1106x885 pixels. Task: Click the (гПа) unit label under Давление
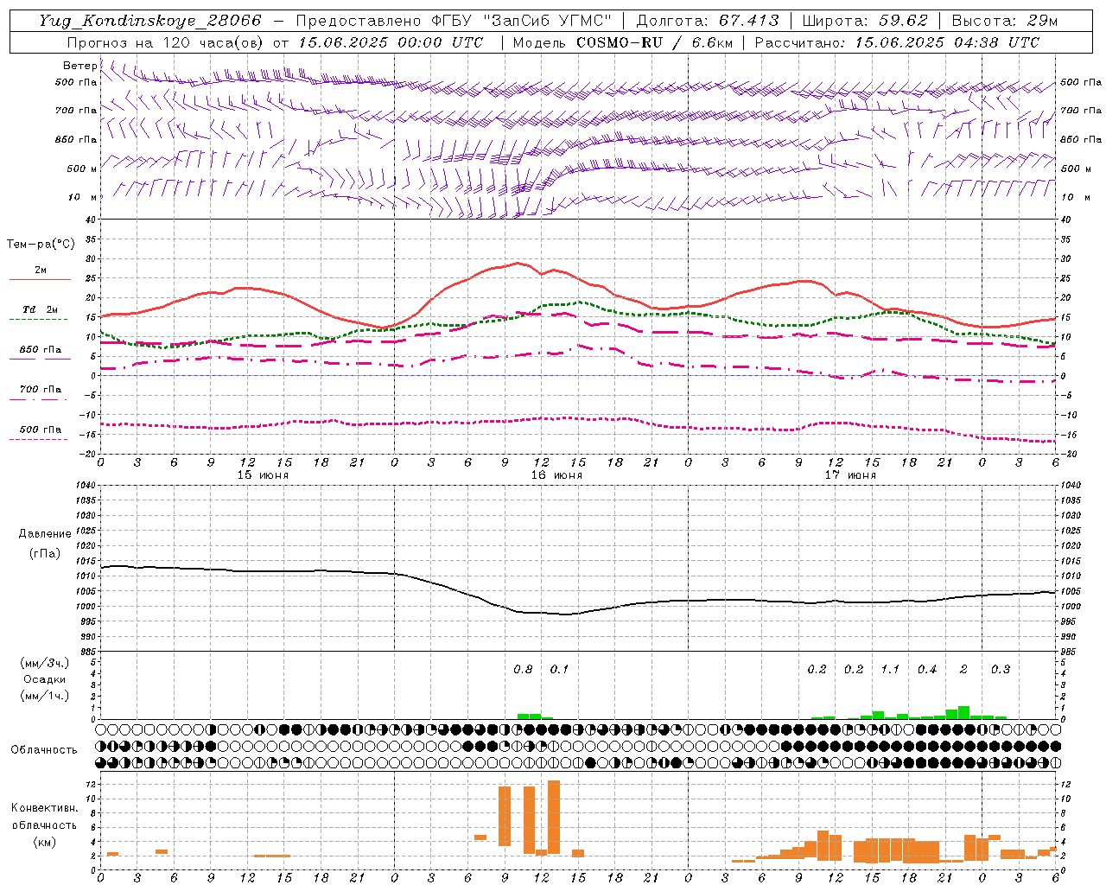45,553
